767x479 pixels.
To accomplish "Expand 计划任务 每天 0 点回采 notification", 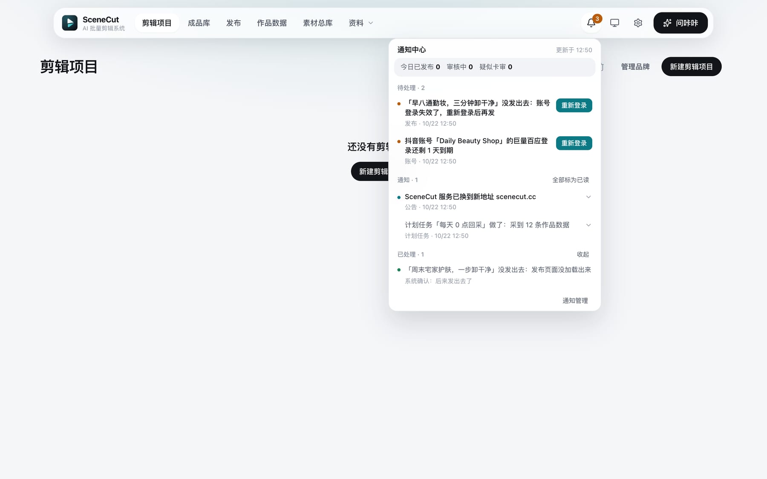I will 588,225.
